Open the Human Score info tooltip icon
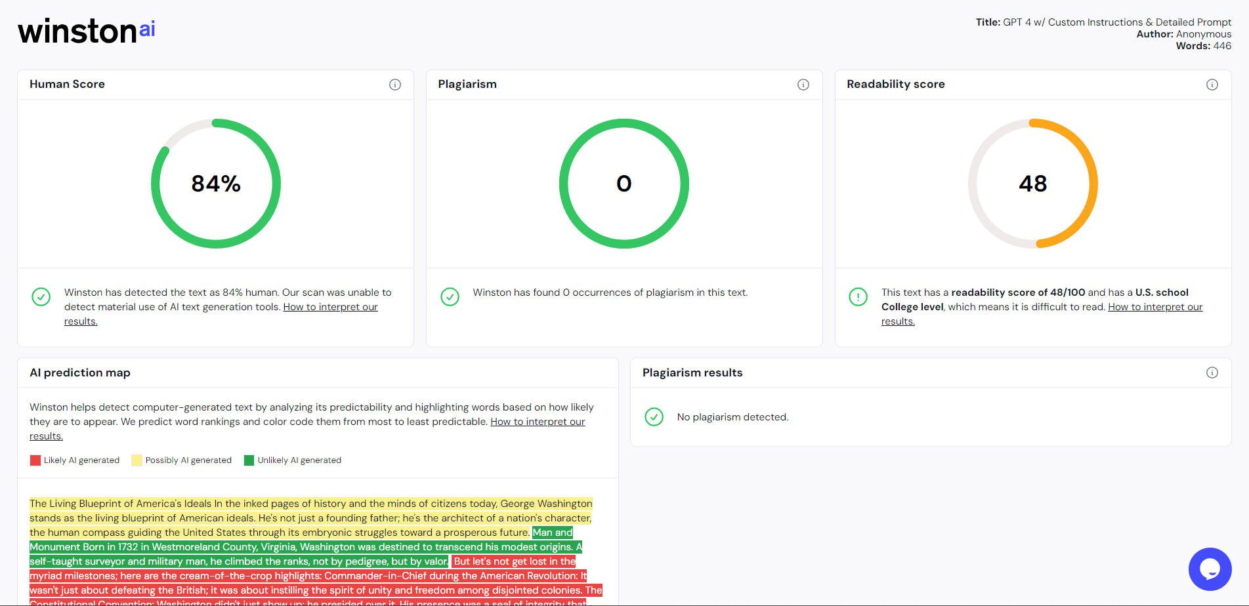The image size is (1249, 606). coord(394,84)
